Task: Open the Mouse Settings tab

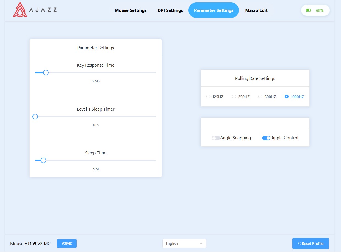Action: (x=131, y=10)
